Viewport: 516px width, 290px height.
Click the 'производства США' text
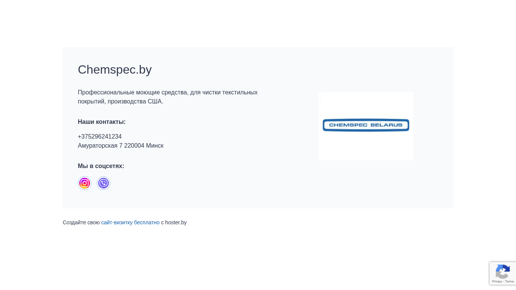(x=135, y=102)
